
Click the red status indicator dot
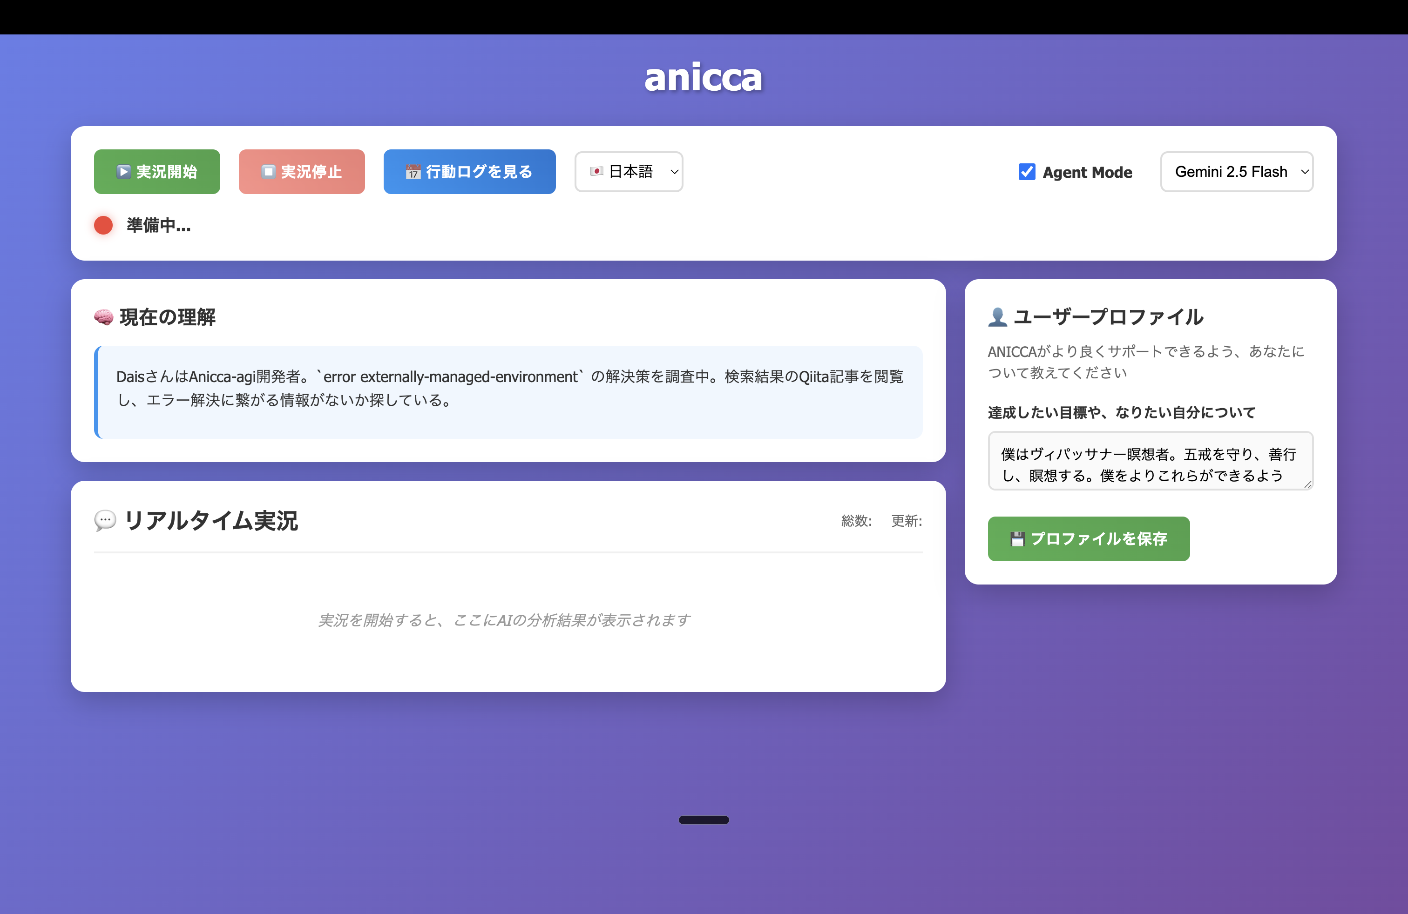(x=103, y=225)
